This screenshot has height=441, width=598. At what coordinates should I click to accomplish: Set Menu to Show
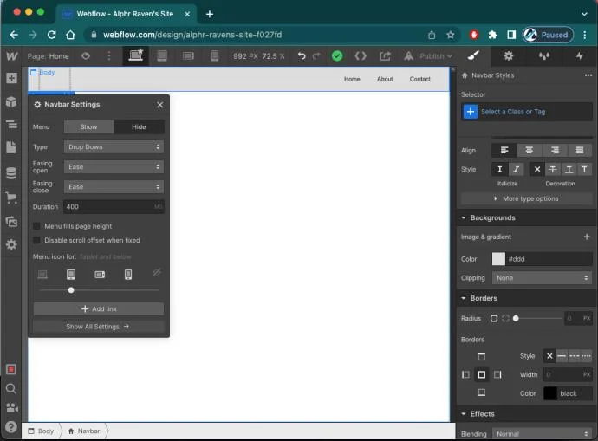88,126
